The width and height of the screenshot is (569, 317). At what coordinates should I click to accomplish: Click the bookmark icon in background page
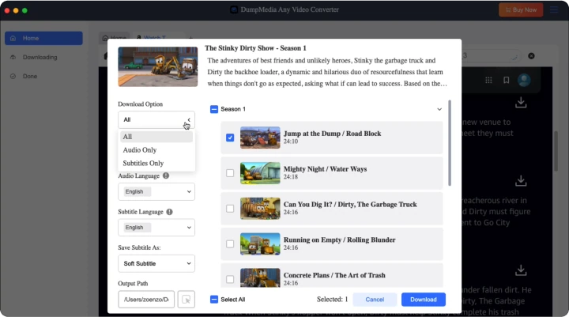tap(507, 80)
